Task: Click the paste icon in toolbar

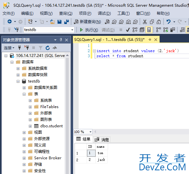Action: tap(159, 22)
